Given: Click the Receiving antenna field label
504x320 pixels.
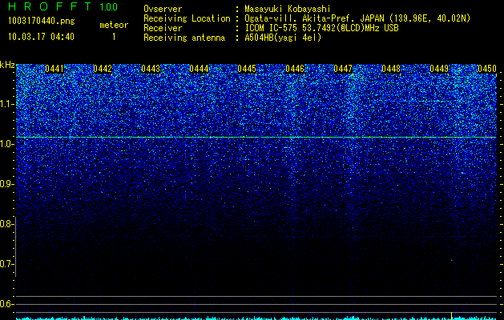Looking at the screenshot, I should (184, 38).
